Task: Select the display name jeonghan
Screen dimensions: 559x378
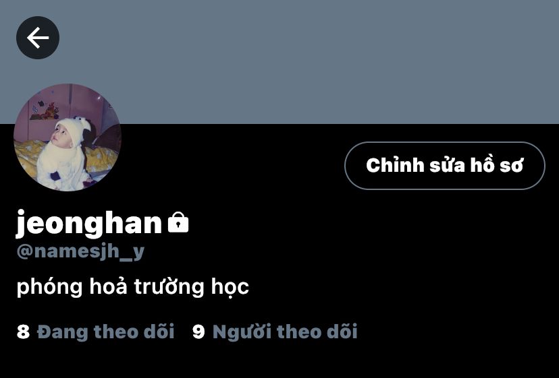Action: pyautogui.click(x=89, y=224)
